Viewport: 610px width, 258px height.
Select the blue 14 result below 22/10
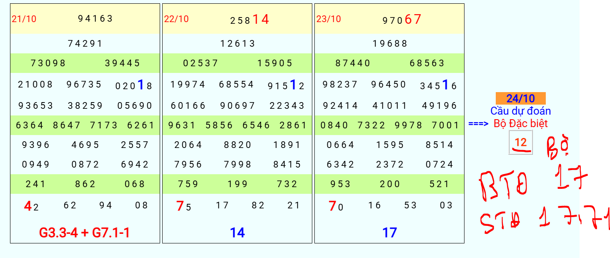[x=237, y=233]
